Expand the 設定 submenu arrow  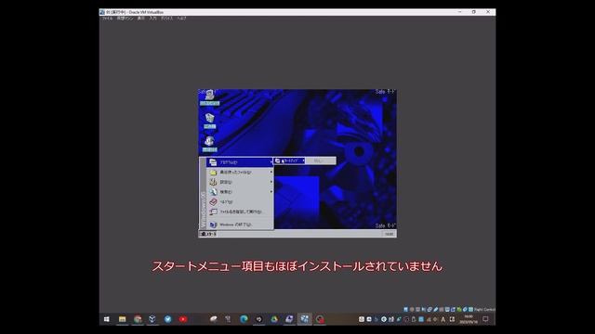pyautogui.click(x=271, y=182)
